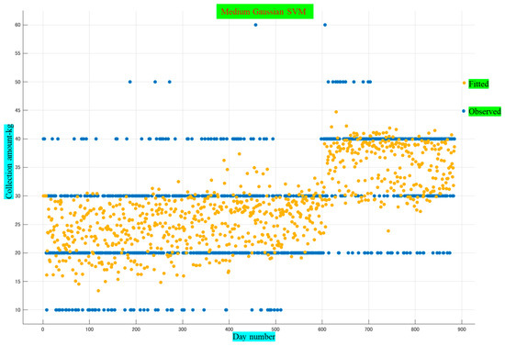Click the Medium Gaussian SVM chart title
This screenshot has height=346, width=505.
pos(264,12)
